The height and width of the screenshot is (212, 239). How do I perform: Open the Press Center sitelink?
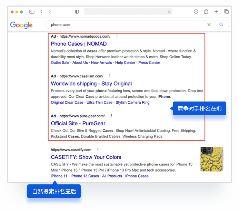click(x=149, y=62)
